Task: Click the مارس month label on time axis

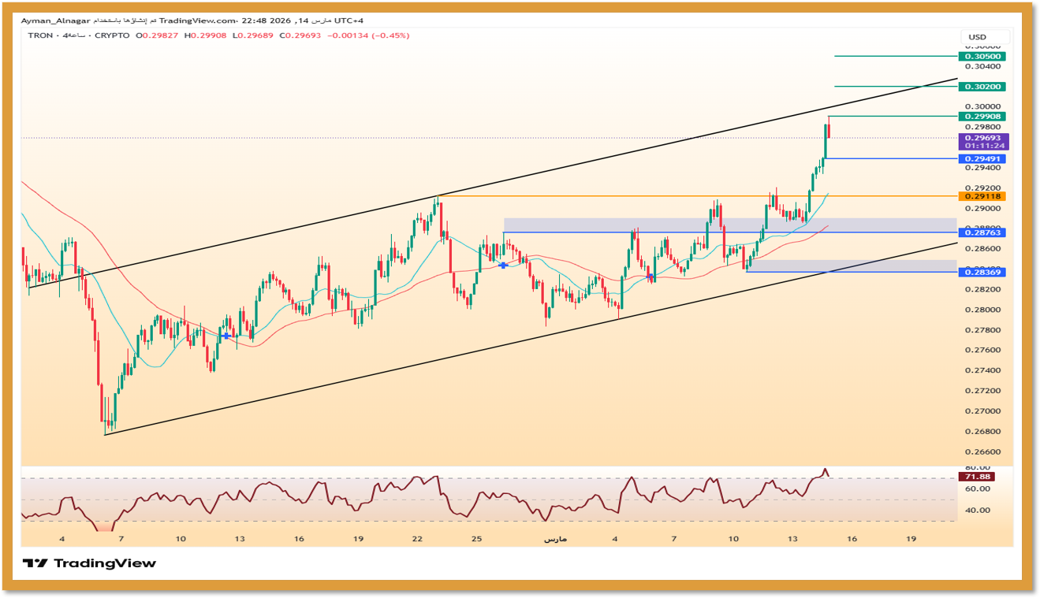Action: coord(555,539)
